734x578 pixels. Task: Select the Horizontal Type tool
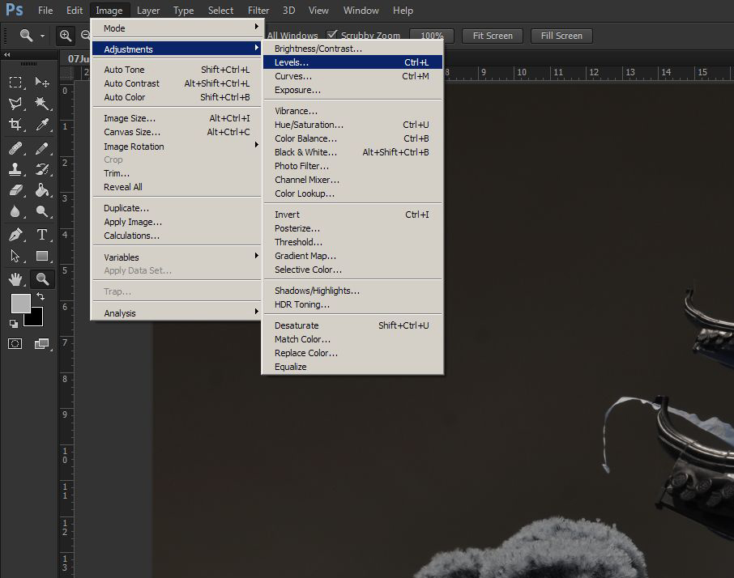[x=42, y=234]
